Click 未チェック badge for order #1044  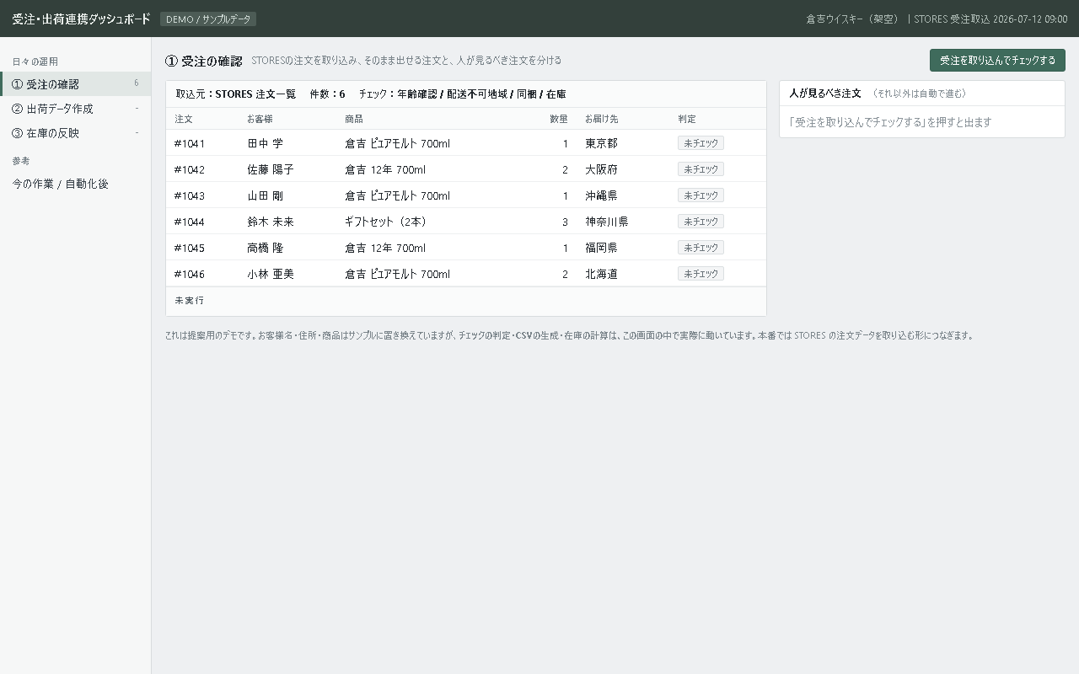[701, 222]
